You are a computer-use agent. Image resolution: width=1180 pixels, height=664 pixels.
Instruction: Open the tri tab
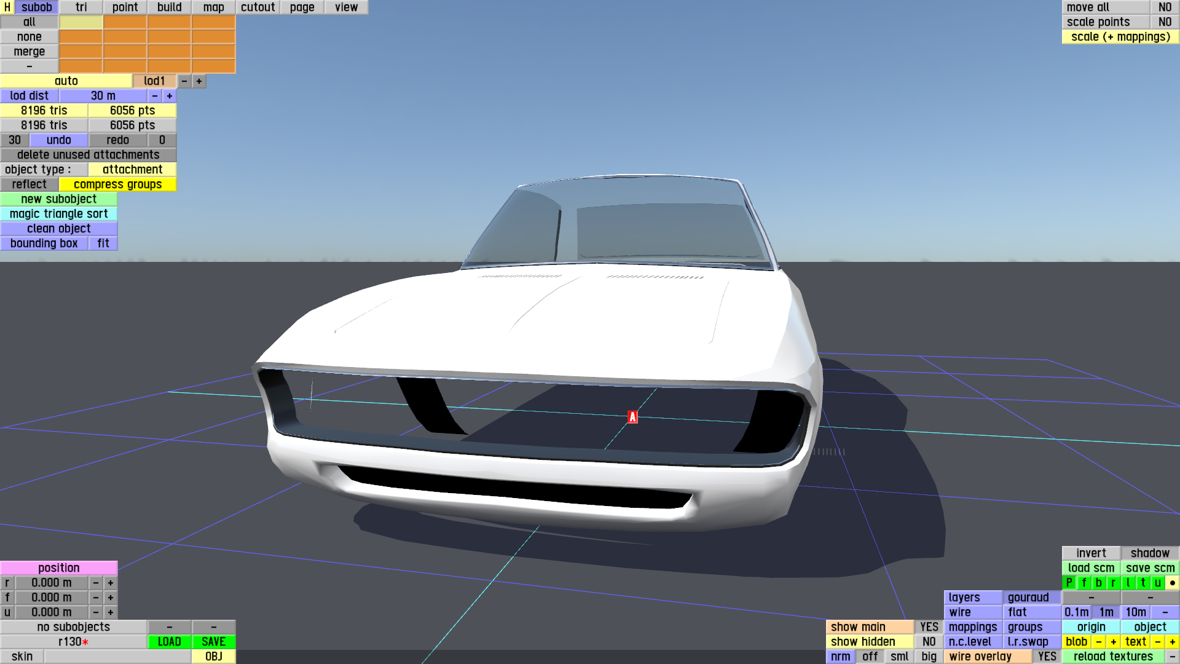(x=81, y=7)
